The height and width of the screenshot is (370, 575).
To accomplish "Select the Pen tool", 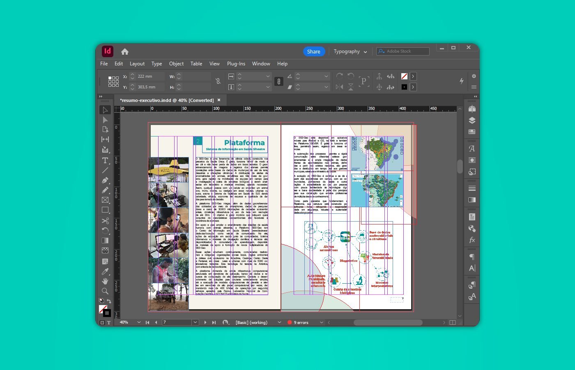I will (x=105, y=180).
